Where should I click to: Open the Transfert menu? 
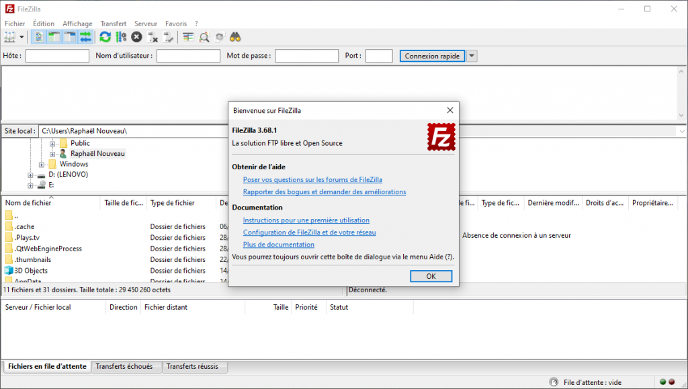[x=113, y=24]
